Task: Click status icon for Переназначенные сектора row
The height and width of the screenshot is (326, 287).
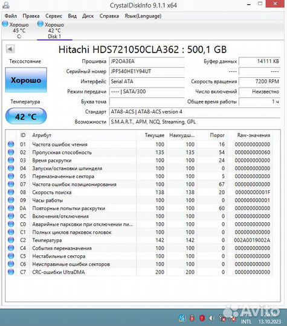Action: click(11, 176)
